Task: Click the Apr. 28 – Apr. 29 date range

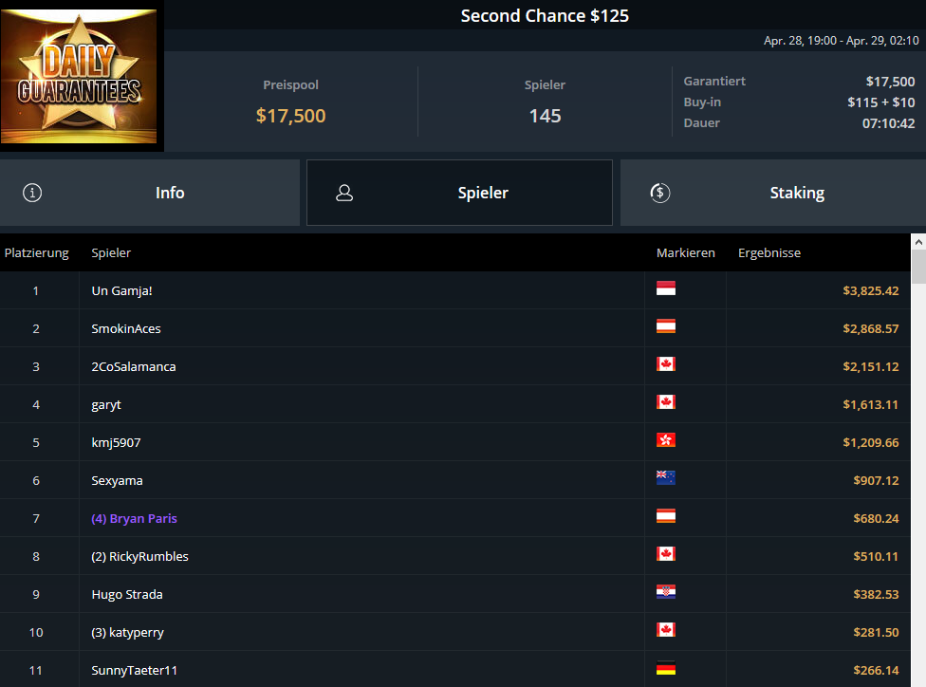Action: click(841, 40)
